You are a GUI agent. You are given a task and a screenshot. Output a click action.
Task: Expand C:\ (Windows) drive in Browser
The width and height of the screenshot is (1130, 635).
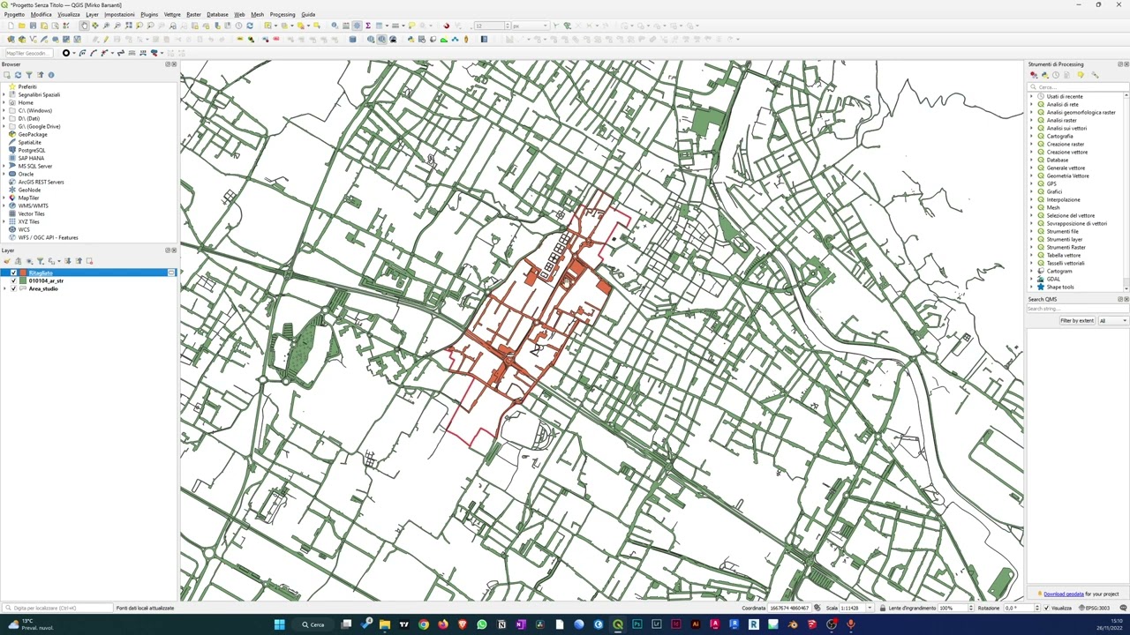click(x=4, y=110)
